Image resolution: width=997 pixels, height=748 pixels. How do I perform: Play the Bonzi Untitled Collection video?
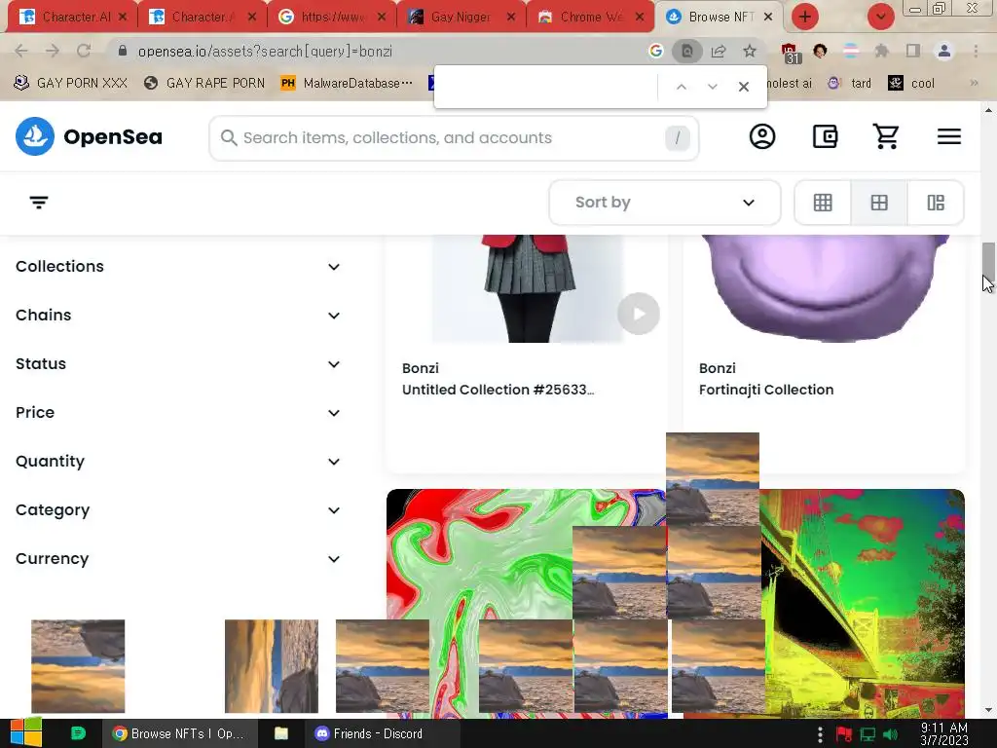639,314
